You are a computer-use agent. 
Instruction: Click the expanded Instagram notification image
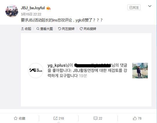tap(86, 70)
